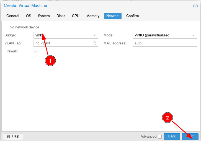
Task: Open the Model dropdown list
Action: click(x=194, y=35)
